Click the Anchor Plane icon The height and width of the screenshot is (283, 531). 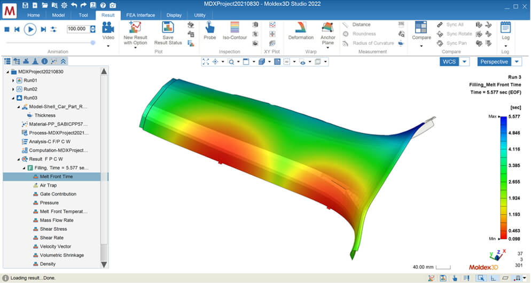pyautogui.click(x=327, y=27)
